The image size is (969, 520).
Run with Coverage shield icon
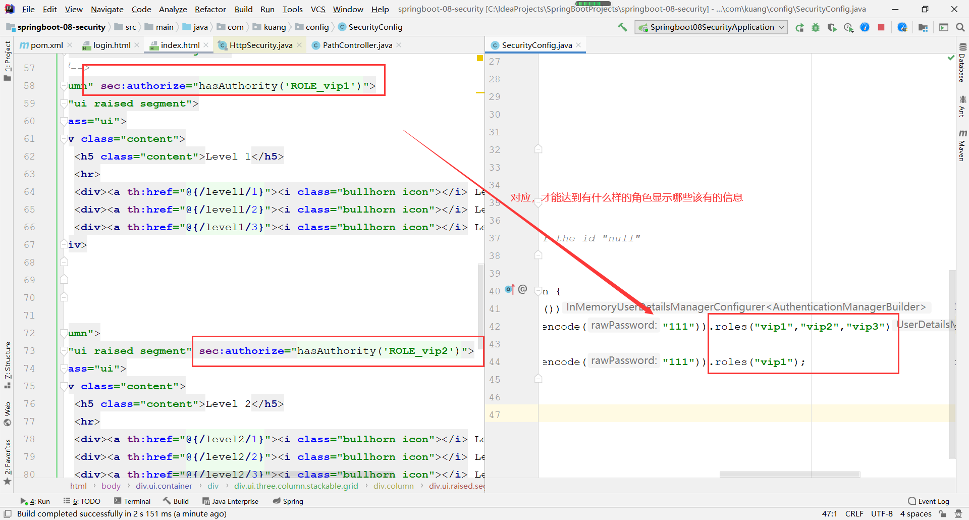tap(832, 27)
